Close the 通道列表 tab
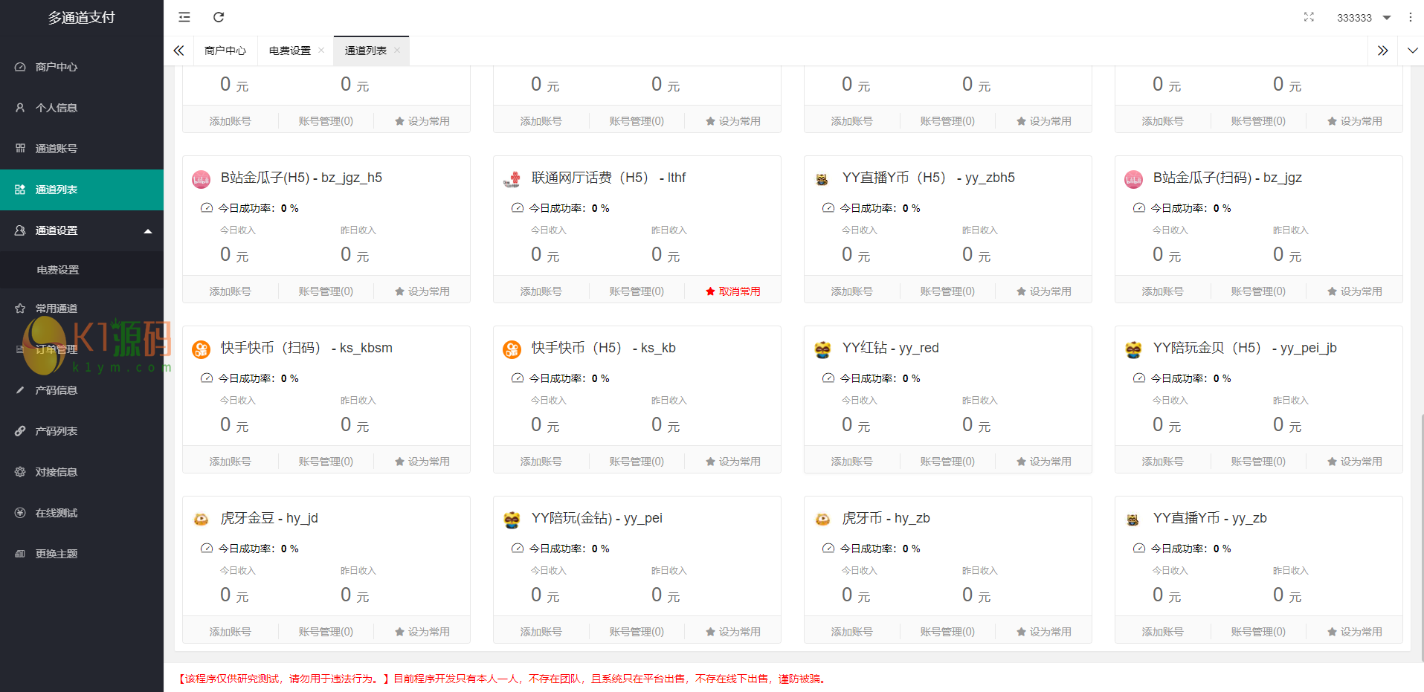This screenshot has width=1424, height=692. pyautogui.click(x=397, y=51)
